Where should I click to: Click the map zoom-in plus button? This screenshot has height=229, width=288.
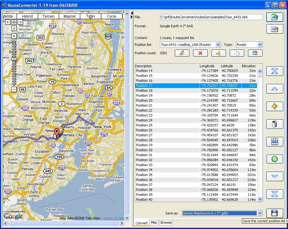14,36
